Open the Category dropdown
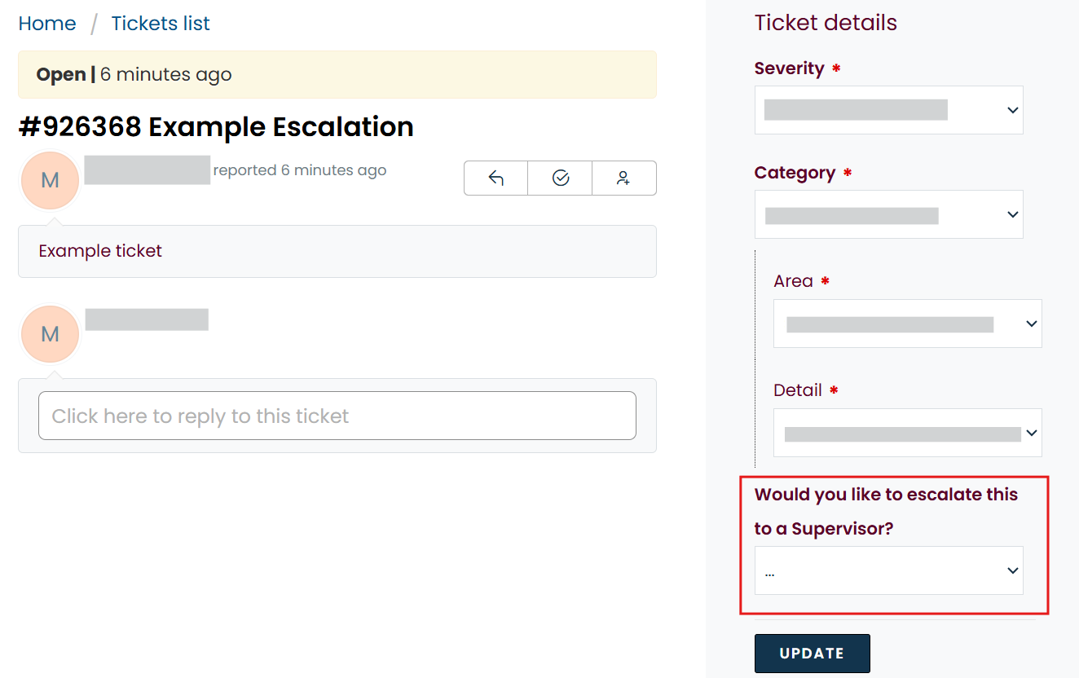Viewport: 1079px width, 678px height. 888,214
